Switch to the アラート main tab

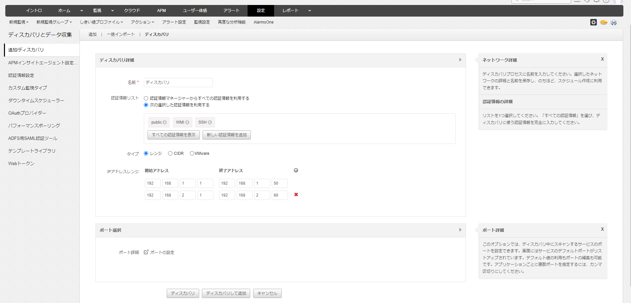(x=231, y=11)
